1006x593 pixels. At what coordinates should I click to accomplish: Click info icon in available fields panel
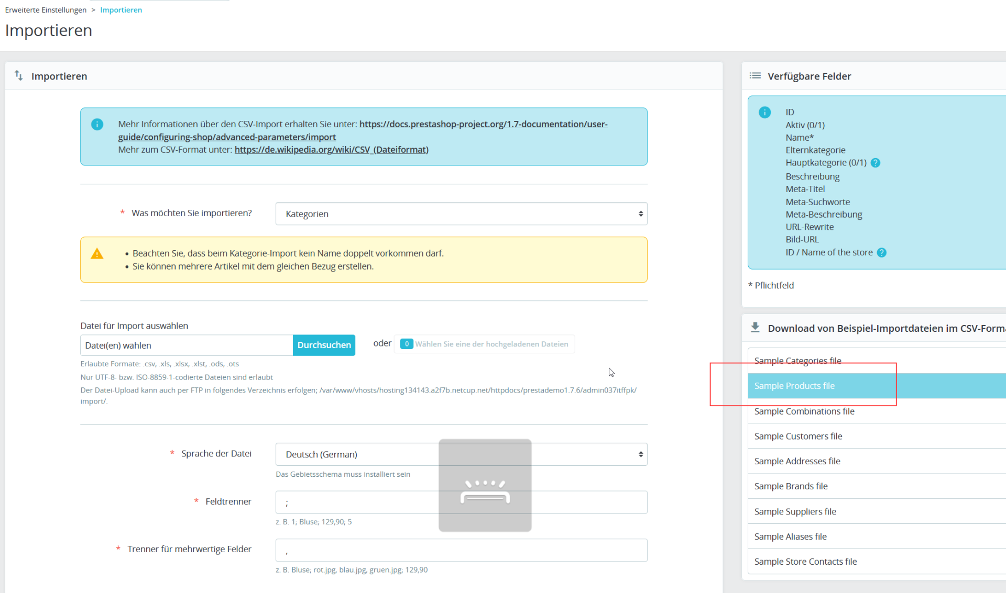[764, 113]
